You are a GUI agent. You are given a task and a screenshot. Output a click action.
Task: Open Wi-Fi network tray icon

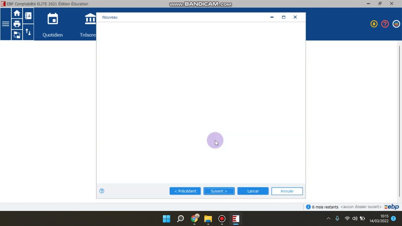point(347,218)
